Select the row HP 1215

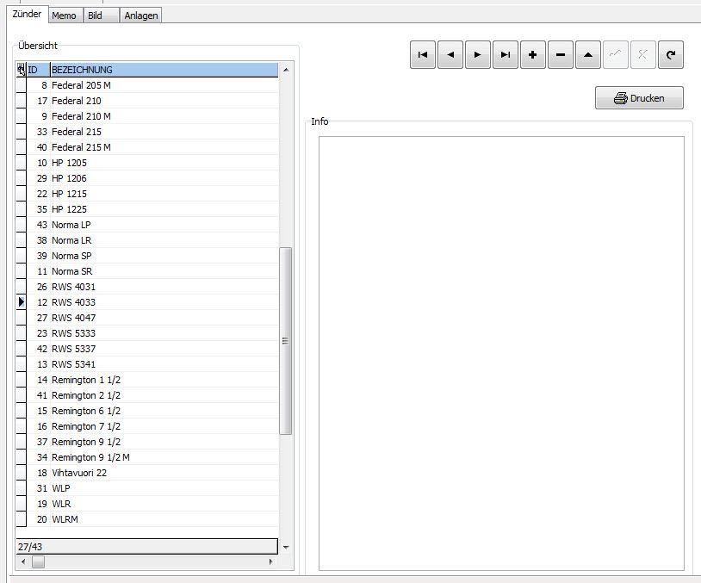coord(147,194)
